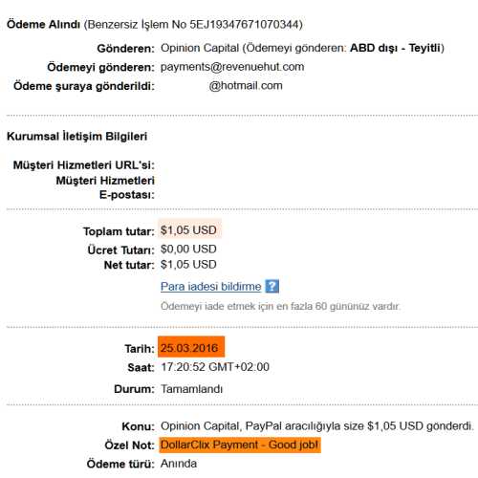Screen dimensions: 478x478
Task: Click the Net tutar value $1,05 USD
Action: pyautogui.click(x=188, y=265)
